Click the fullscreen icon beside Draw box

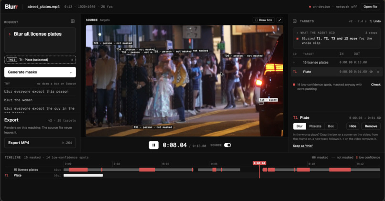(x=279, y=20)
